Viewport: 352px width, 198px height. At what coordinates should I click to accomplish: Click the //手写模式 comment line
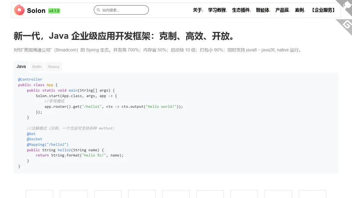pos(54,101)
